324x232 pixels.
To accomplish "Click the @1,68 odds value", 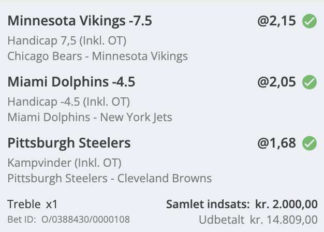I will click(x=277, y=143).
